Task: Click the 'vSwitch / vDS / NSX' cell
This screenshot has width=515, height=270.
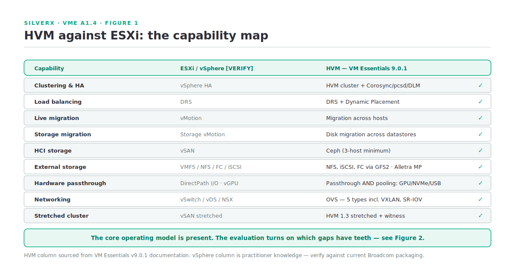Action: pyautogui.click(x=206, y=199)
